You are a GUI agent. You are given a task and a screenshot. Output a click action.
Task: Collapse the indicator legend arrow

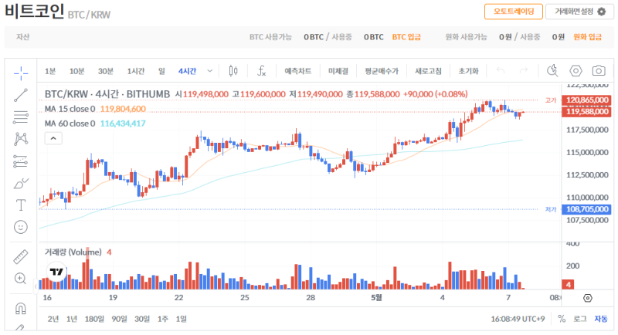coord(53,139)
